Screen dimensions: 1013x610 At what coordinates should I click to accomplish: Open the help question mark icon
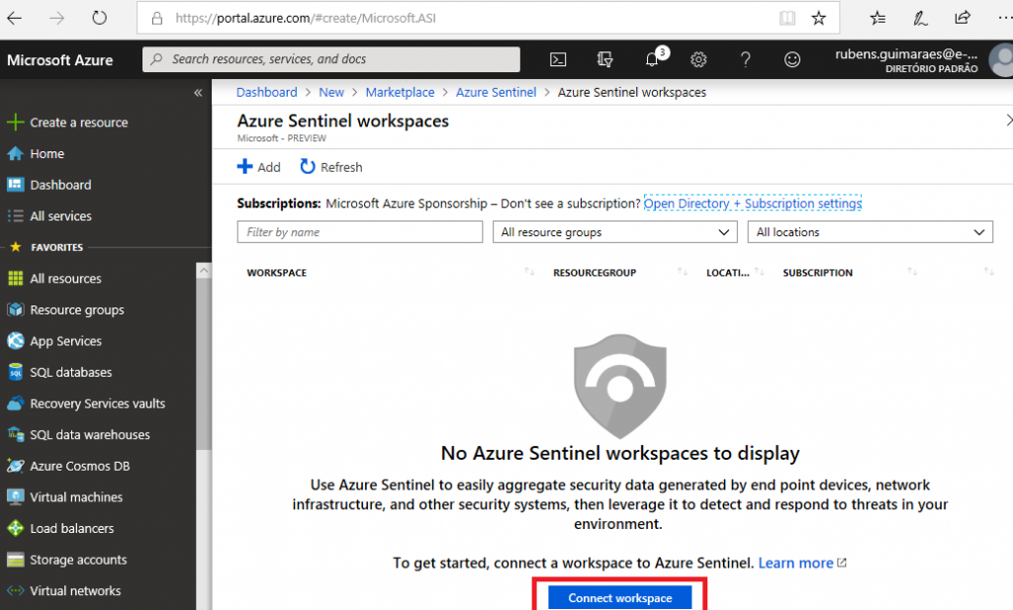tap(746, 59)
